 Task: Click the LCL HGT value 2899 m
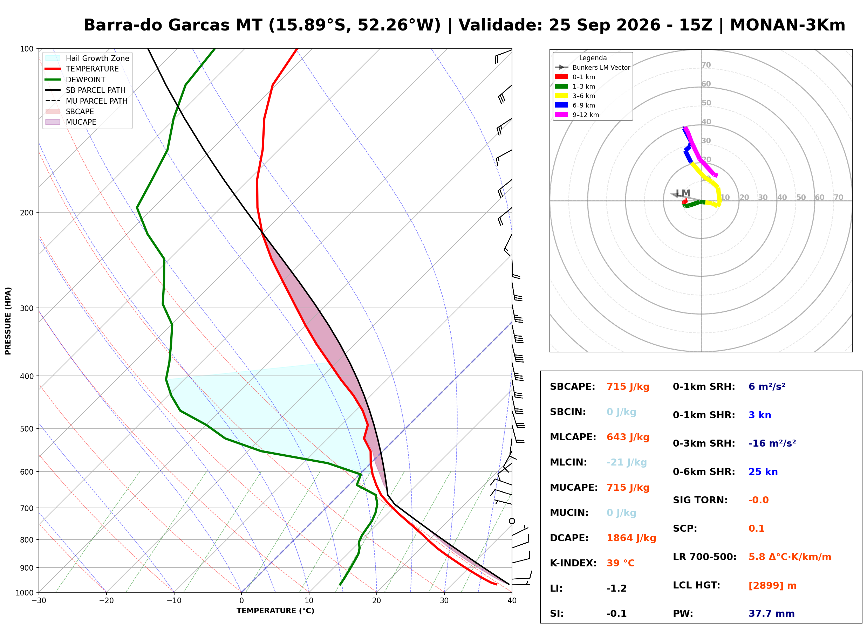(772, 586)
